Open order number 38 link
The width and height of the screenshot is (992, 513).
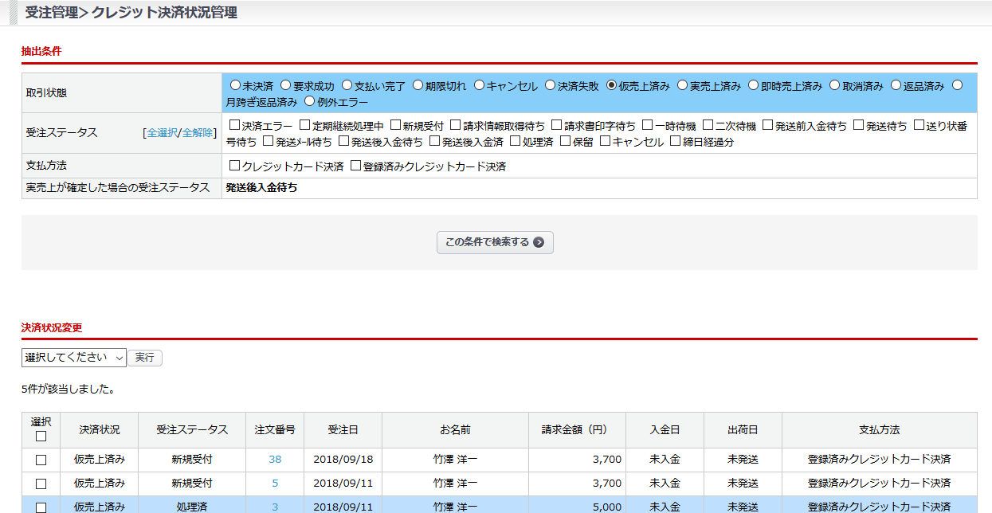coord(275,460)
